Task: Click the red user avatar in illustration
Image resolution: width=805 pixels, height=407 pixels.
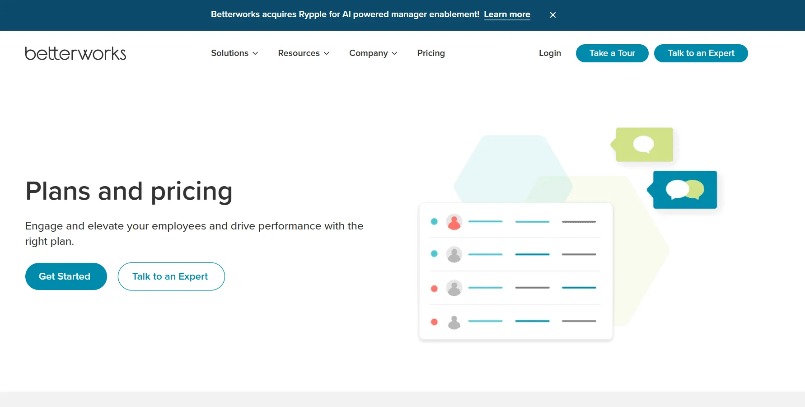Action: 454,222
